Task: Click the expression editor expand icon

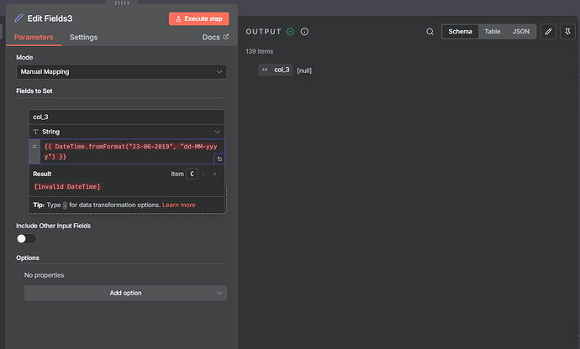Action: [219, 159]
